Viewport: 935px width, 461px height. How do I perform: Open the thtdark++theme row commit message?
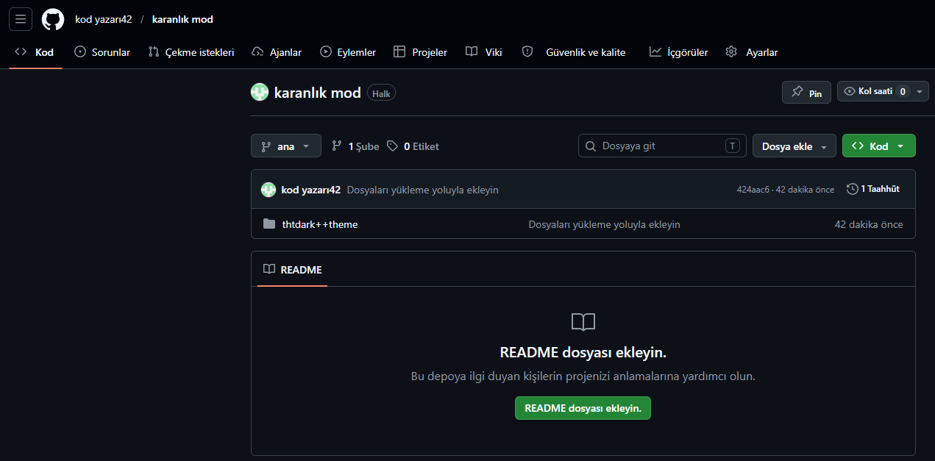pos(605,224)
